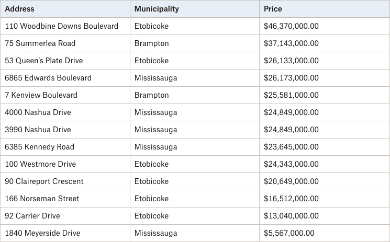The height and width of the screenshot is (242, 390).
Task: Select the 4000 Nashua Drive row address
Action: pyautogui.click(x=65, y=112)
